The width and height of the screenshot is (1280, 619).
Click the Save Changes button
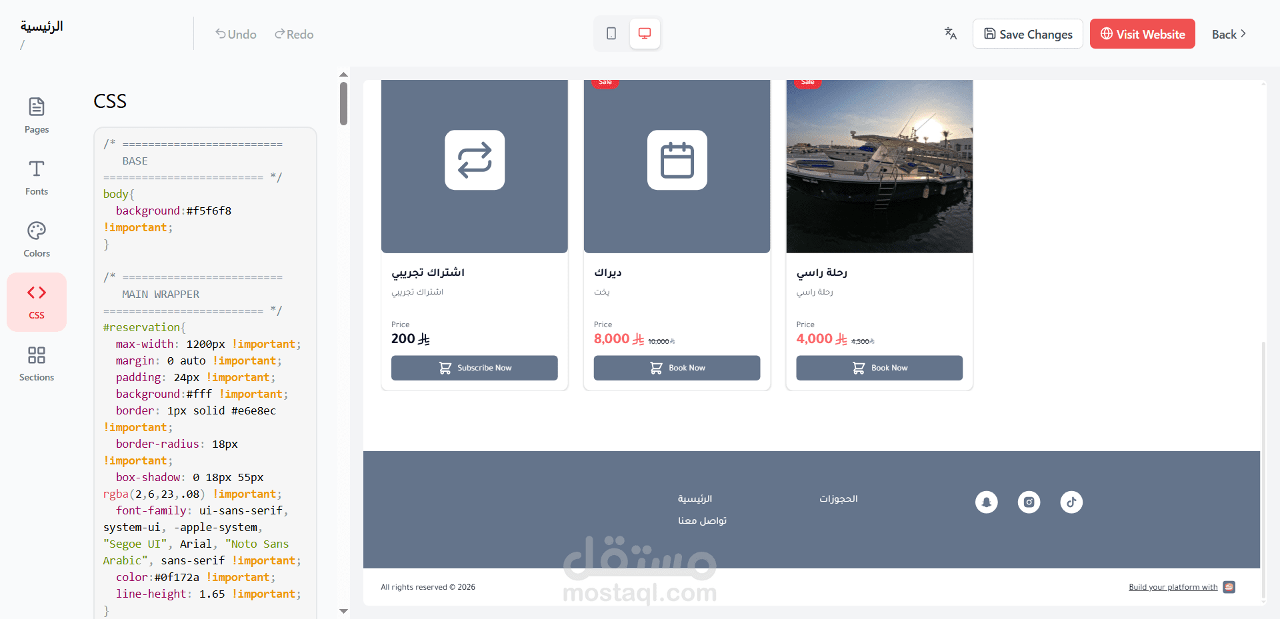(x=1028, y=34)
